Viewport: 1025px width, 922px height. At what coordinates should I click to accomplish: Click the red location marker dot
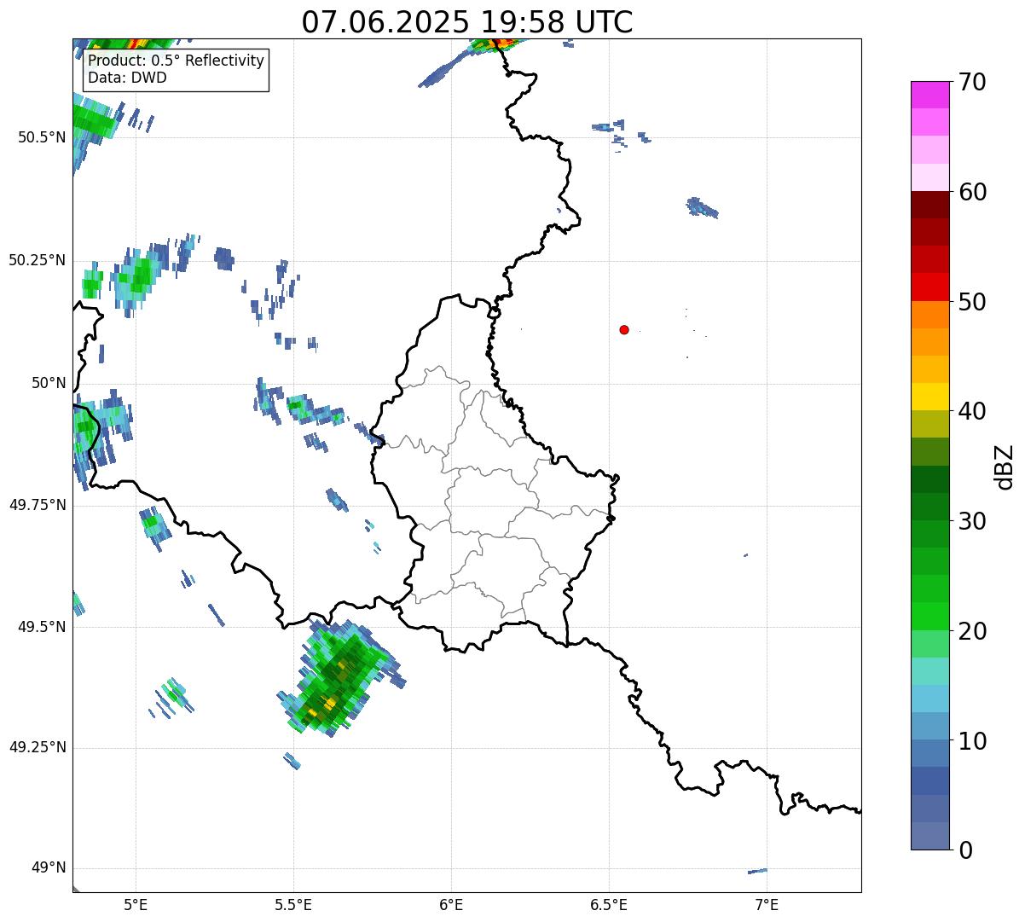(624, 329)
